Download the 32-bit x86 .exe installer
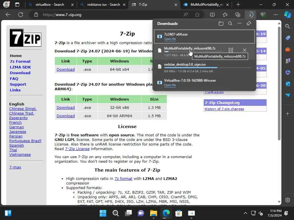The width and height of the screenshot is (294, 220). pos(66,108)
